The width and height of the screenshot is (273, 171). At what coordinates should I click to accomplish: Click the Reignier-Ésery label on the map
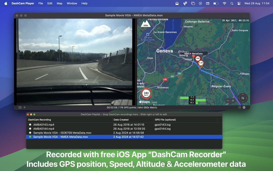221,86
